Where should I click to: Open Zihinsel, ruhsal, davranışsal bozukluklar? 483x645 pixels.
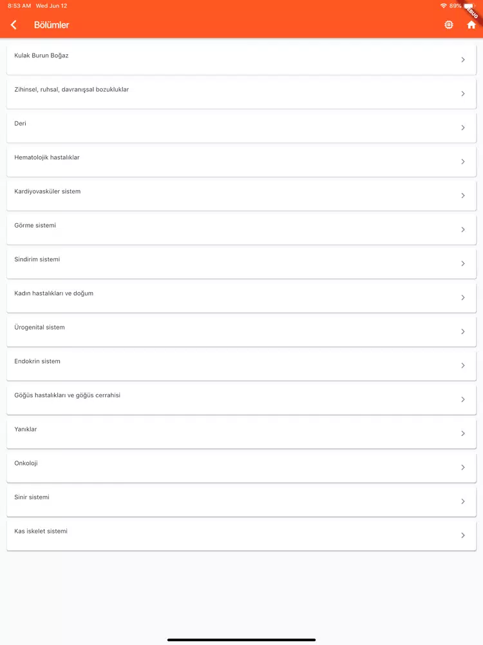[241, 94]
